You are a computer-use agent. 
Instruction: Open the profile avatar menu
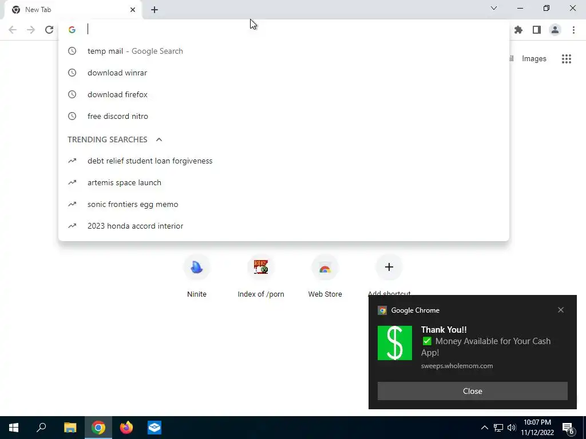pyautogui.click(x=555, y=30)
